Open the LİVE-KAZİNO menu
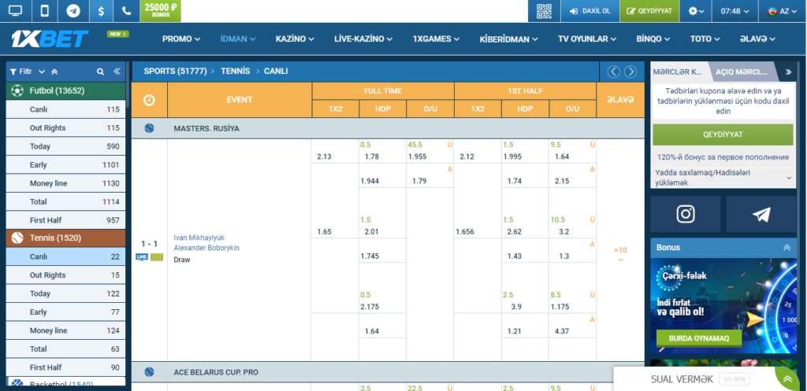 363,39
